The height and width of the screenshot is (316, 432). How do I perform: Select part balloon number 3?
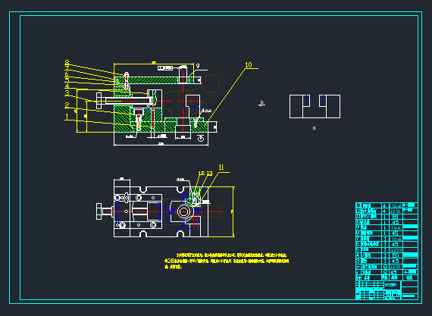click(x=67, y=93)
